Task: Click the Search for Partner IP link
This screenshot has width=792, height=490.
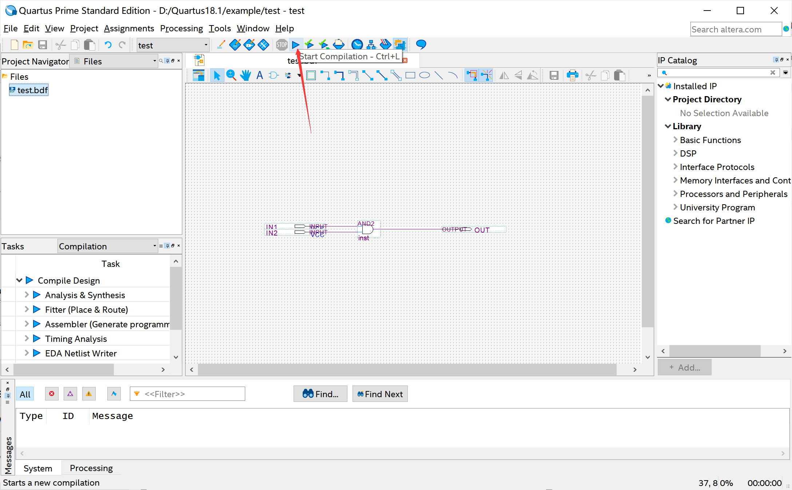Action: pyautogui.click(x=713, y=221)
